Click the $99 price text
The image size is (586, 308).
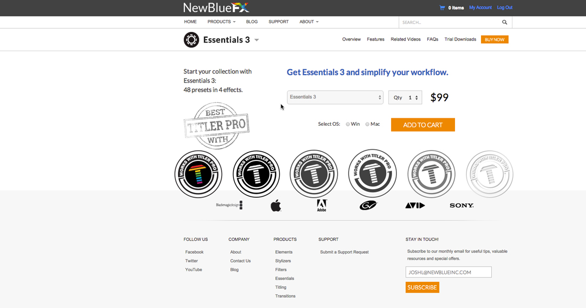[x=439, y=98]
